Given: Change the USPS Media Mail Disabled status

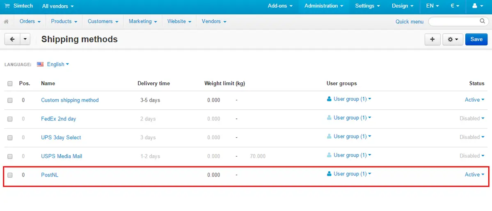Looking at the screenshot, I should pos(472,156).
